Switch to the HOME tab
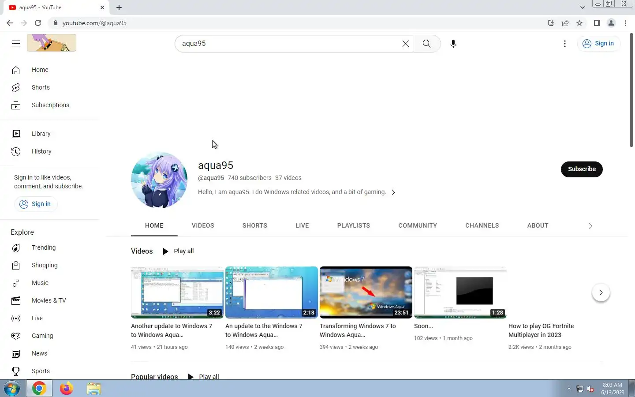This screenshot has height=397, width=635. (154, 225)
